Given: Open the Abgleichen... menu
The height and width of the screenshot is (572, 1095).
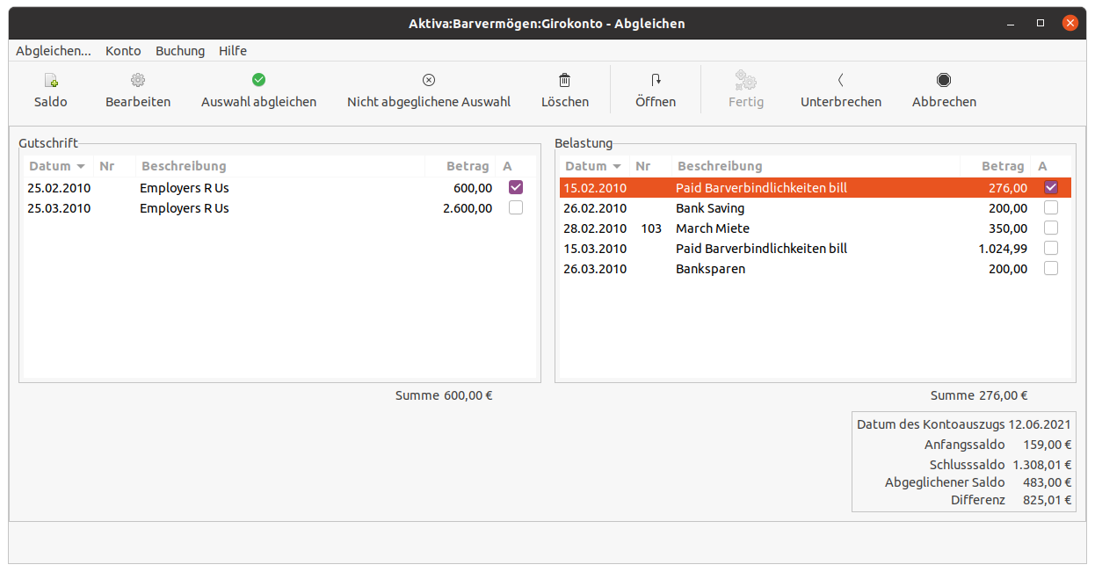Looking at the screenshot, I should coord(53,51).
